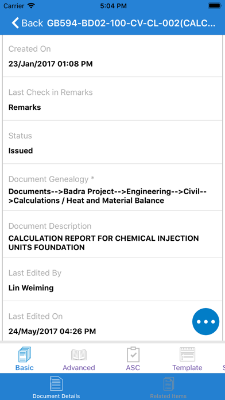Select the Document Description field
Image resolution: width=225 pixels, height=400 pixels.
[113, 234]
